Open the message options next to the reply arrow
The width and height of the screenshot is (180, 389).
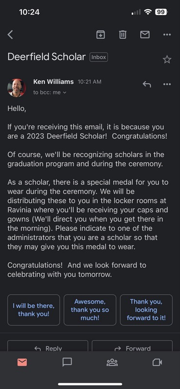[167, 84]
